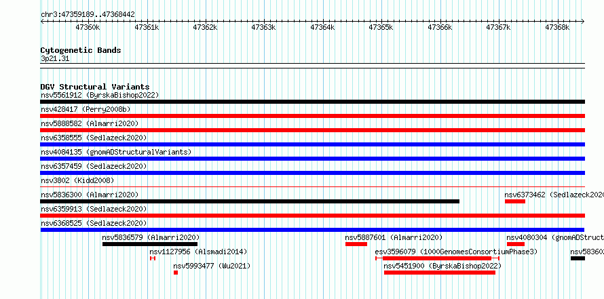Viewport: 604px width, 299px height.
Task: Open the nsv4080304 gnomAD variant label
Action: [554, 237]
